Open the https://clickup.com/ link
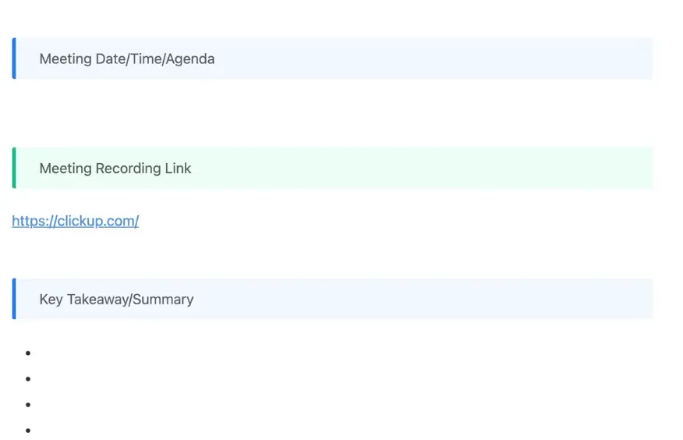Viewport: 683px width, 440px height. tap(76, 221)
